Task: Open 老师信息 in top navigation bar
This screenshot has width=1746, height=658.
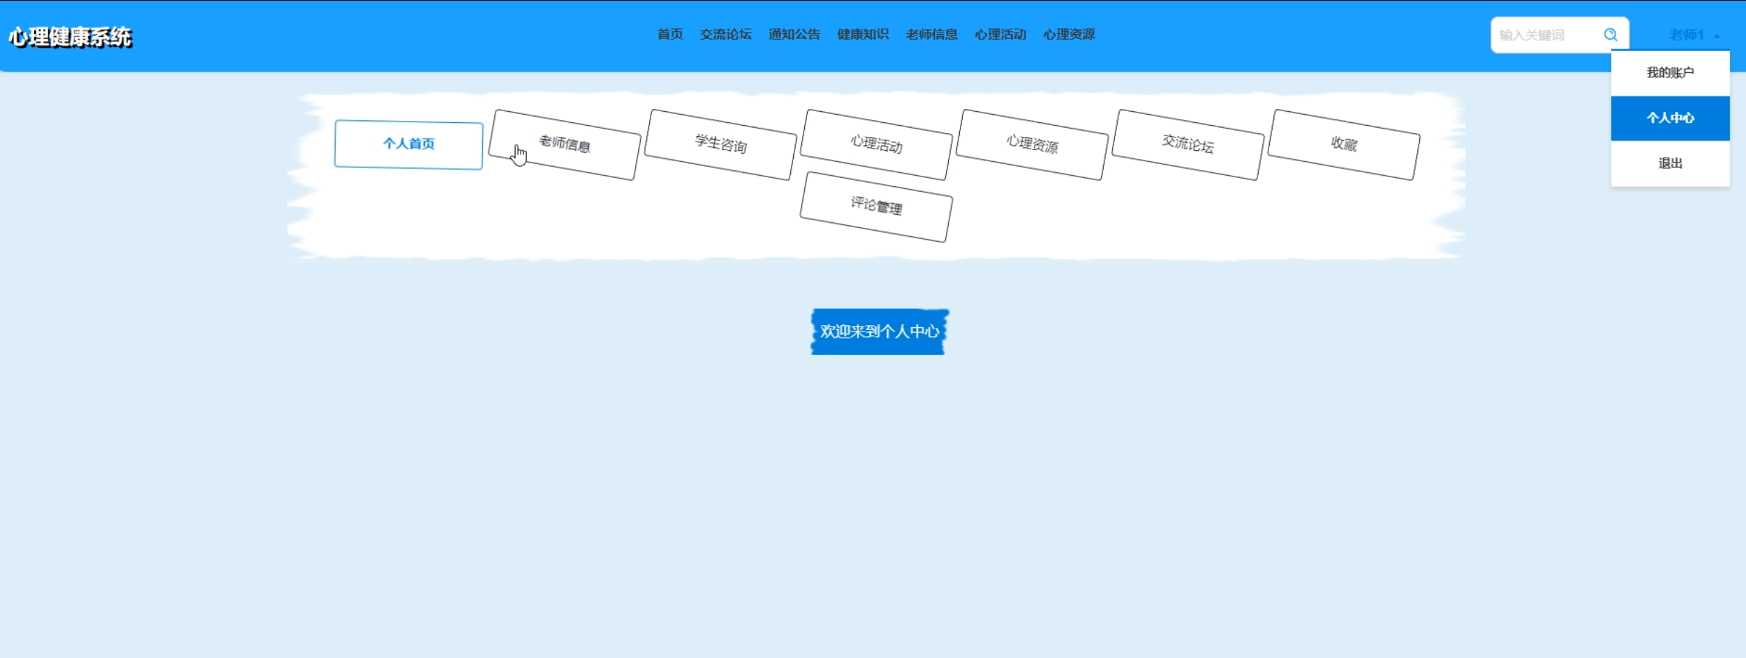Action: coord(931,34)
